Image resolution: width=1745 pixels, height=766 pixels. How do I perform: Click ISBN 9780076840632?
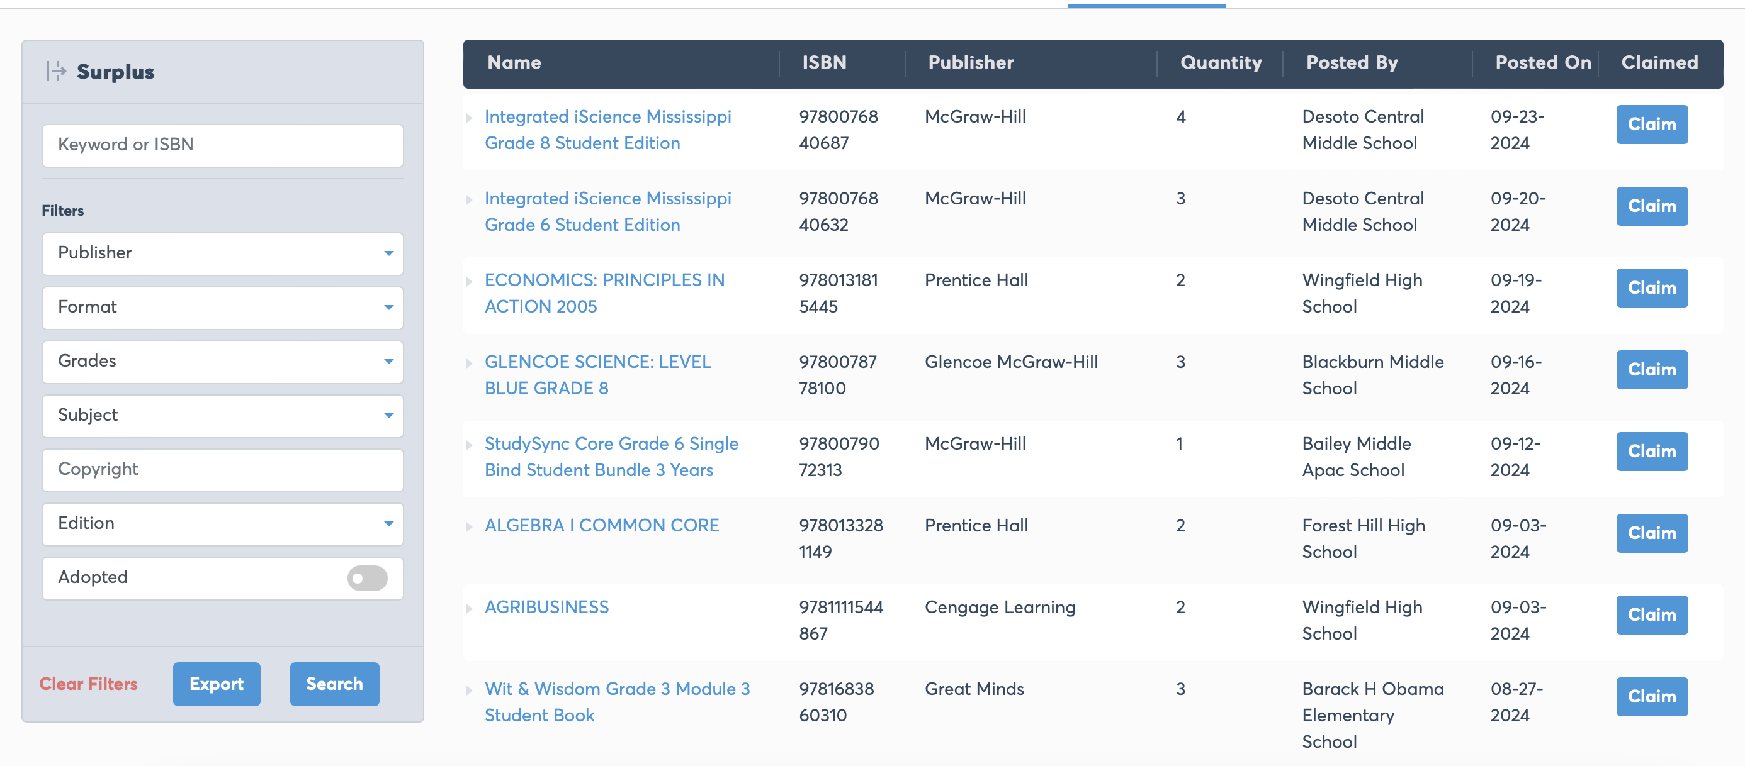tap(839, 212)
